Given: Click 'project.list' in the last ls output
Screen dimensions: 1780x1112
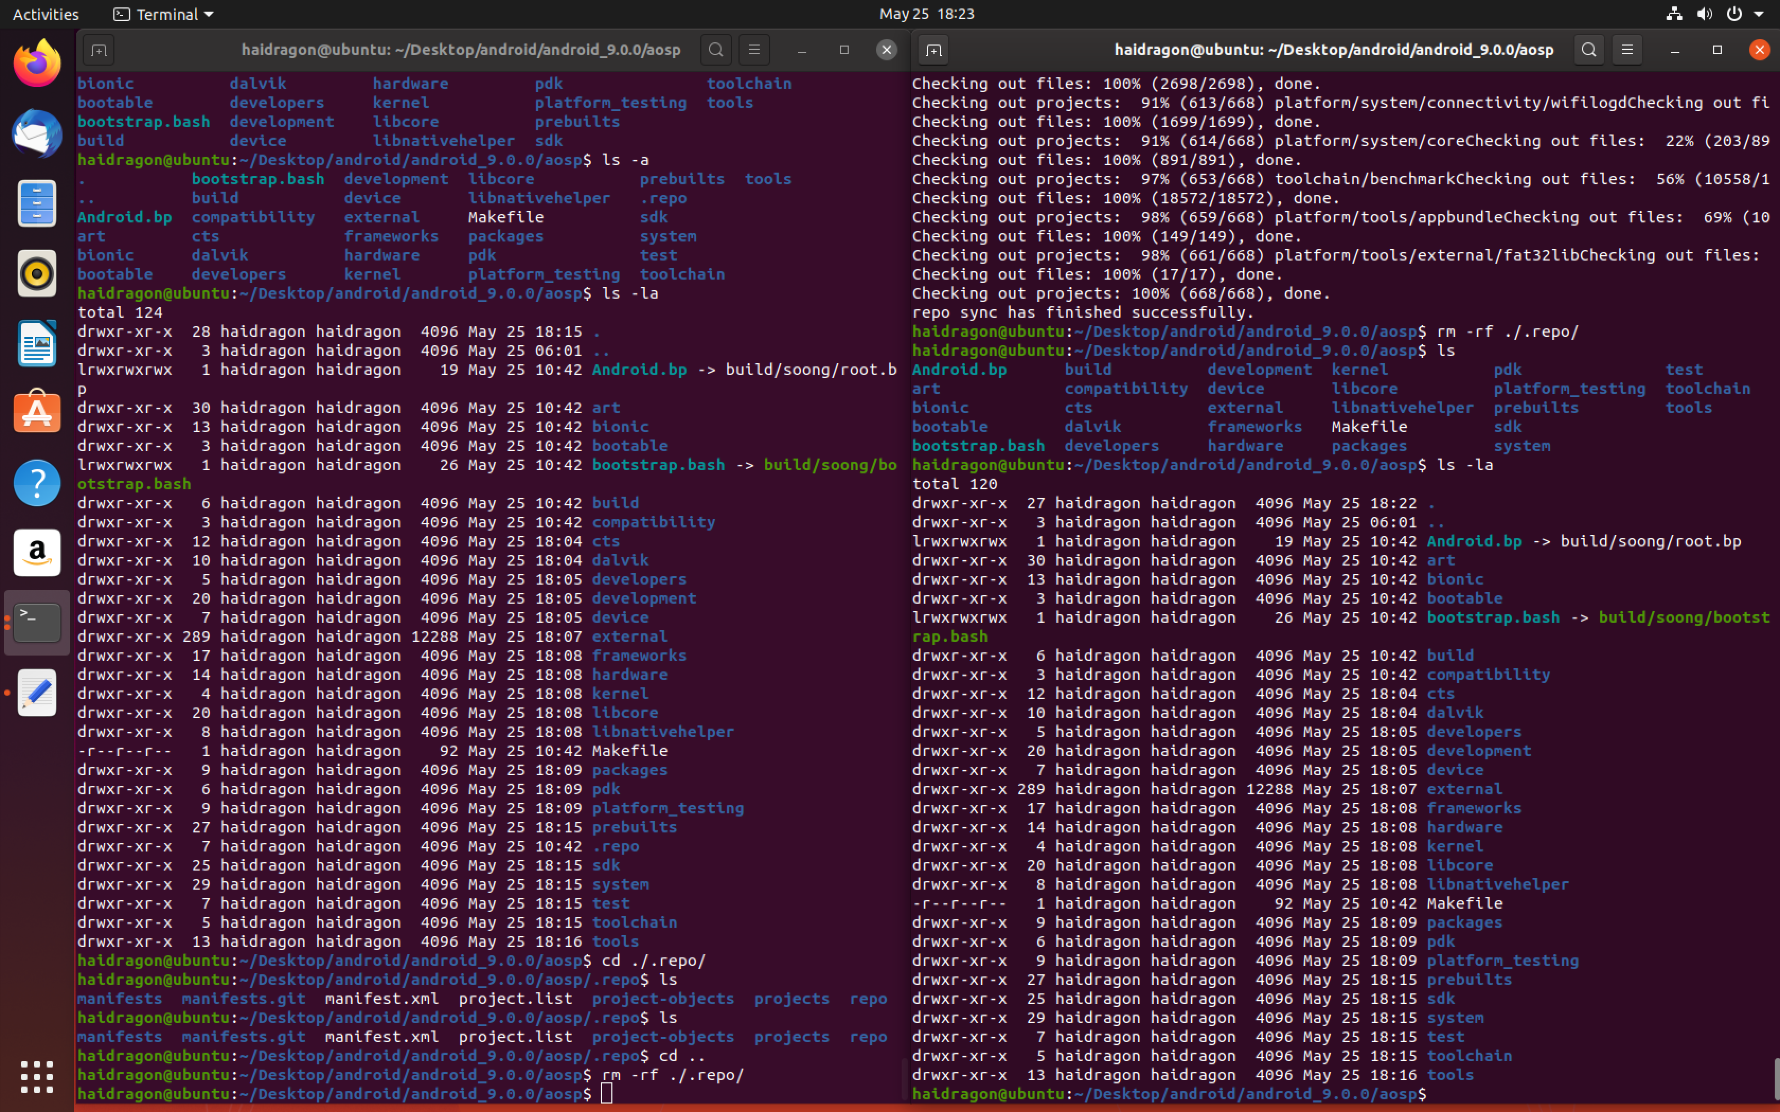Looking at the screenshot, I should (515, 1037).
